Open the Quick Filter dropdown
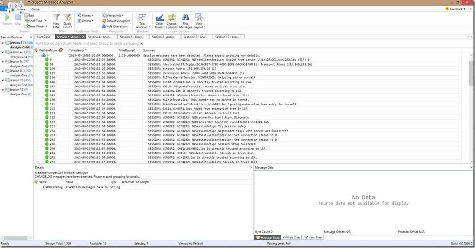 tap(67, 20)
